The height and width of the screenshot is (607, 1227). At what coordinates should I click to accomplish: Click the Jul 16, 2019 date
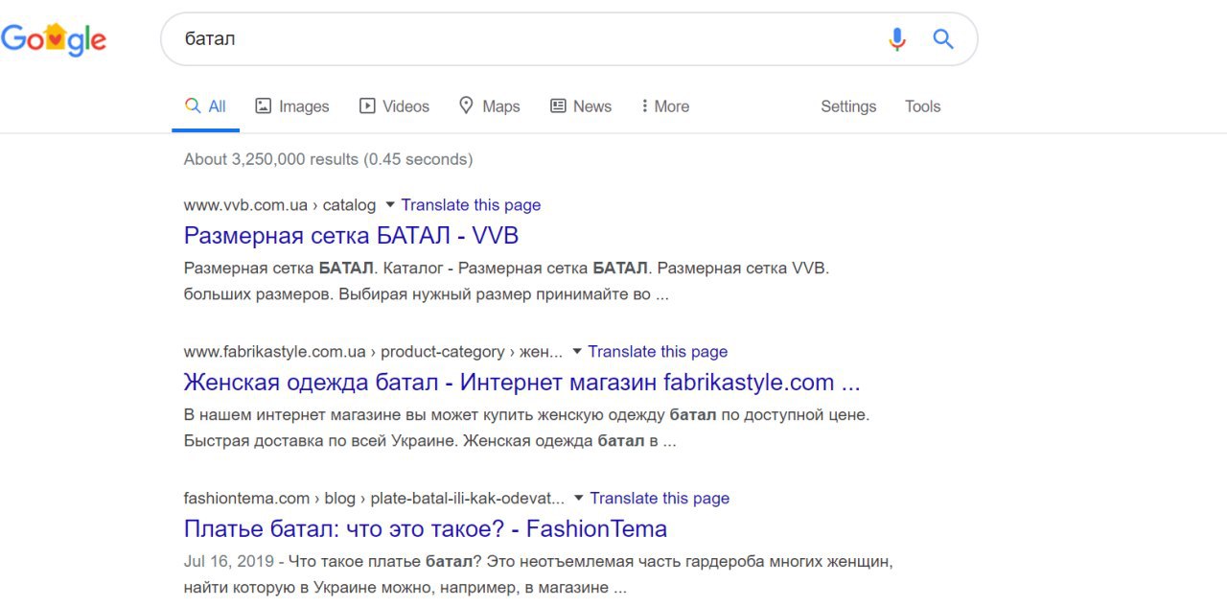[x=227, y=560]
